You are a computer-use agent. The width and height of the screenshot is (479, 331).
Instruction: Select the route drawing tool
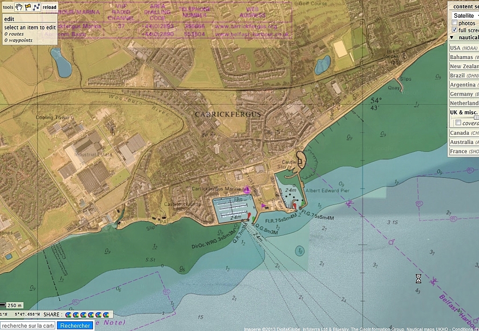[x=36, y=7]
